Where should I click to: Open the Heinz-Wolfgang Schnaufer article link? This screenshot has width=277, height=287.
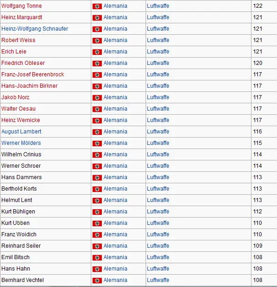35,29
